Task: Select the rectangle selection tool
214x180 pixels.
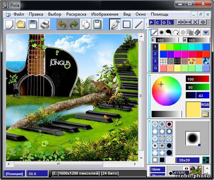Action: (127, 24)
